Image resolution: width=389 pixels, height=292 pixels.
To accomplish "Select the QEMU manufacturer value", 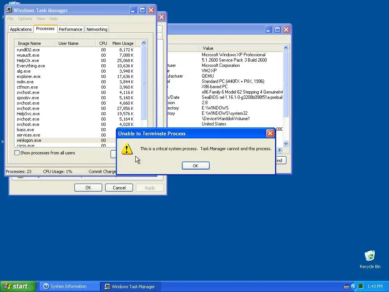I will pos(208,76).
